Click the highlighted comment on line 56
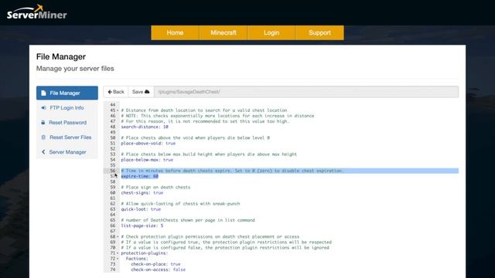This screenshot has height=278, width=495. (232, 171)
